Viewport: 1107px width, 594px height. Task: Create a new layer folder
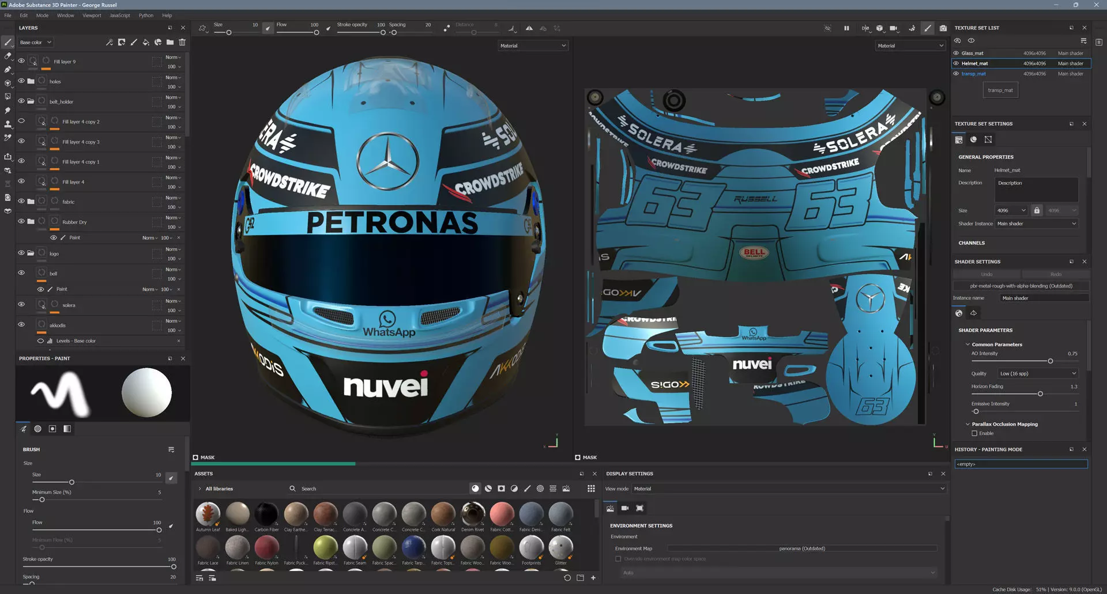tap(170, 42)
